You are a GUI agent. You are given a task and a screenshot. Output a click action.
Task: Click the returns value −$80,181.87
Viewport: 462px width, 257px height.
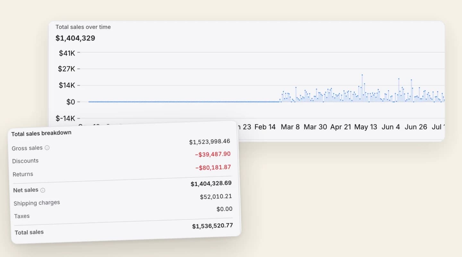point(213,167)
